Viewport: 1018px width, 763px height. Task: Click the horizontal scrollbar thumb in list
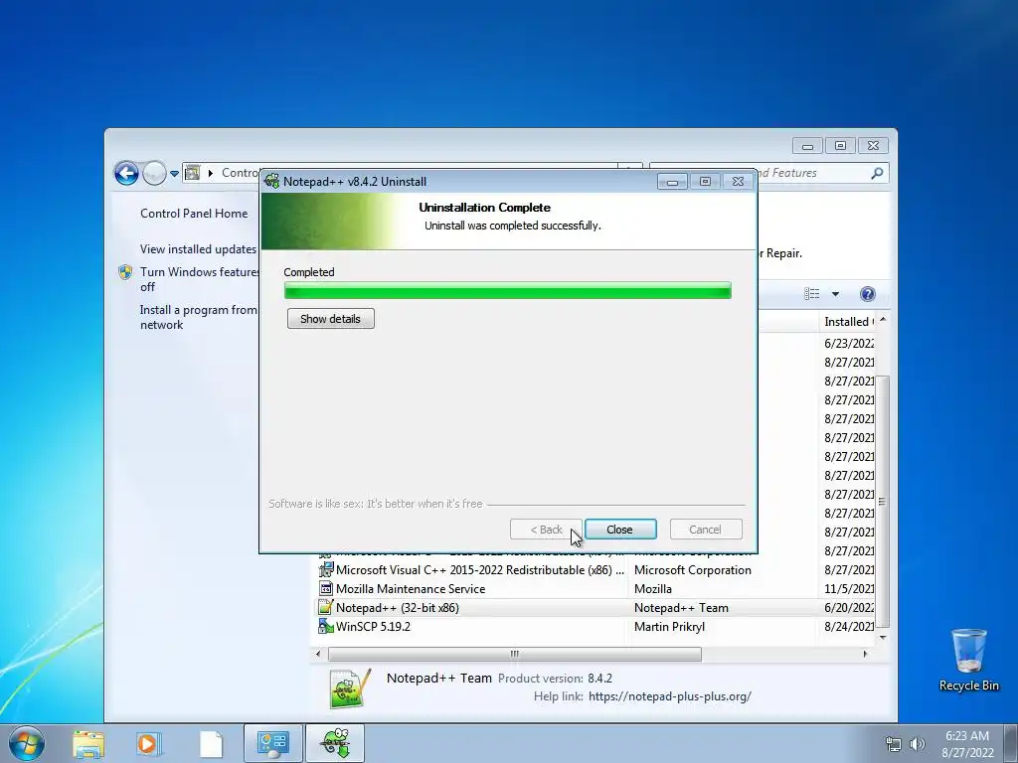(x=514, y=654)
